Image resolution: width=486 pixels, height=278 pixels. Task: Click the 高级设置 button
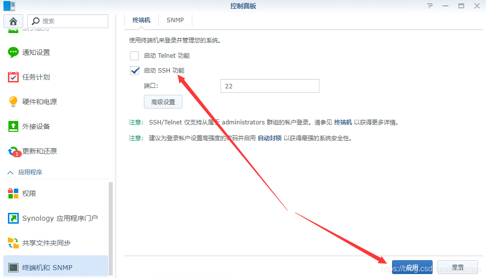pos(163,102)
